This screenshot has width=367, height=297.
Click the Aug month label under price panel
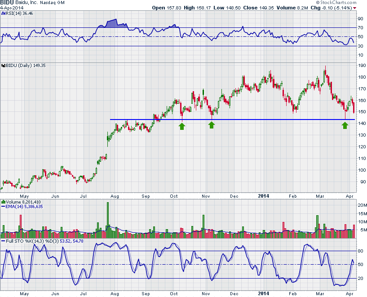coord(115,196)
